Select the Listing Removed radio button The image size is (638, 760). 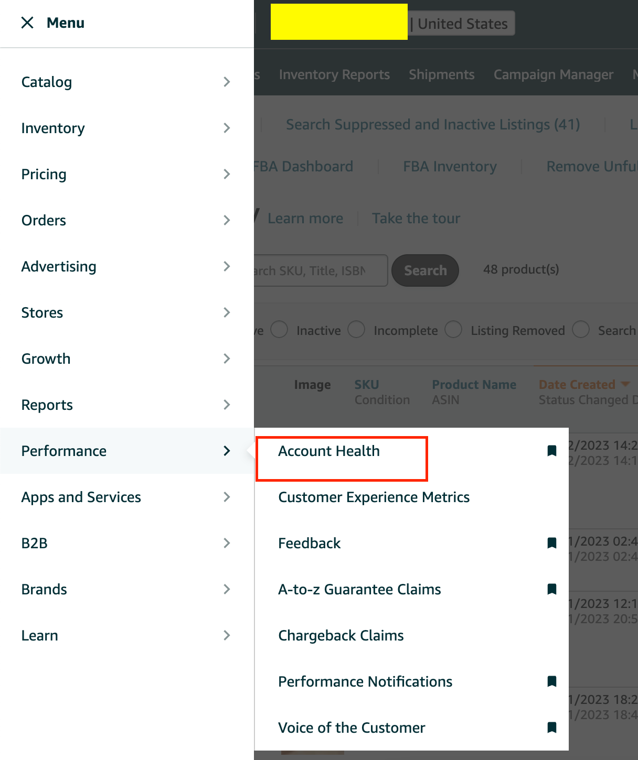pyautogui.click(x=453, y=330)
